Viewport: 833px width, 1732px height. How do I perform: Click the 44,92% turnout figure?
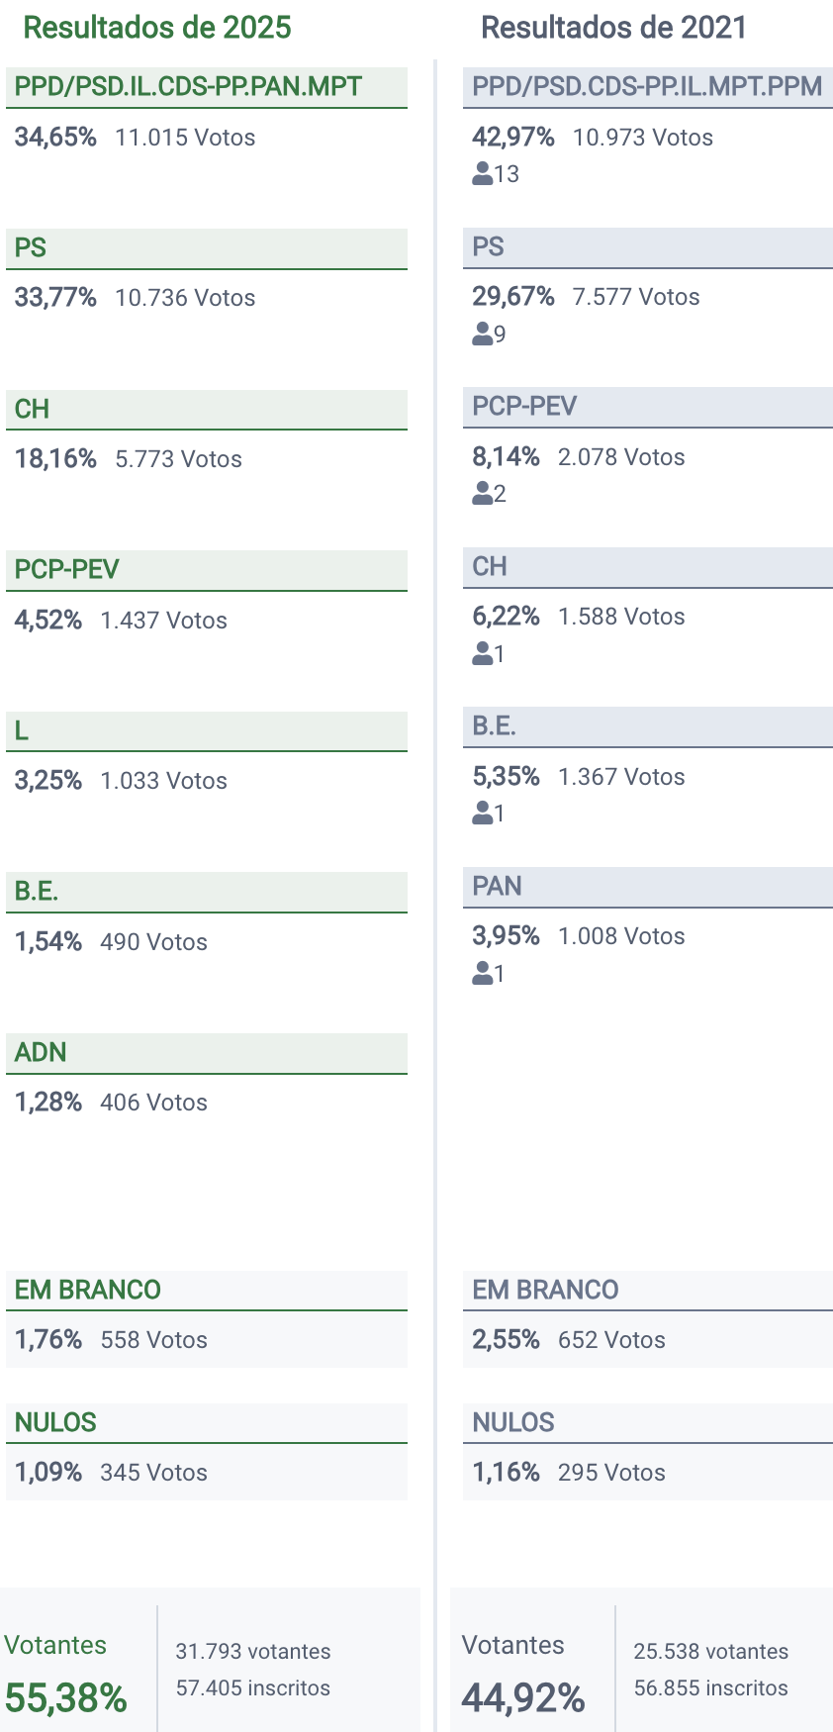click(x=523, y=1697)
